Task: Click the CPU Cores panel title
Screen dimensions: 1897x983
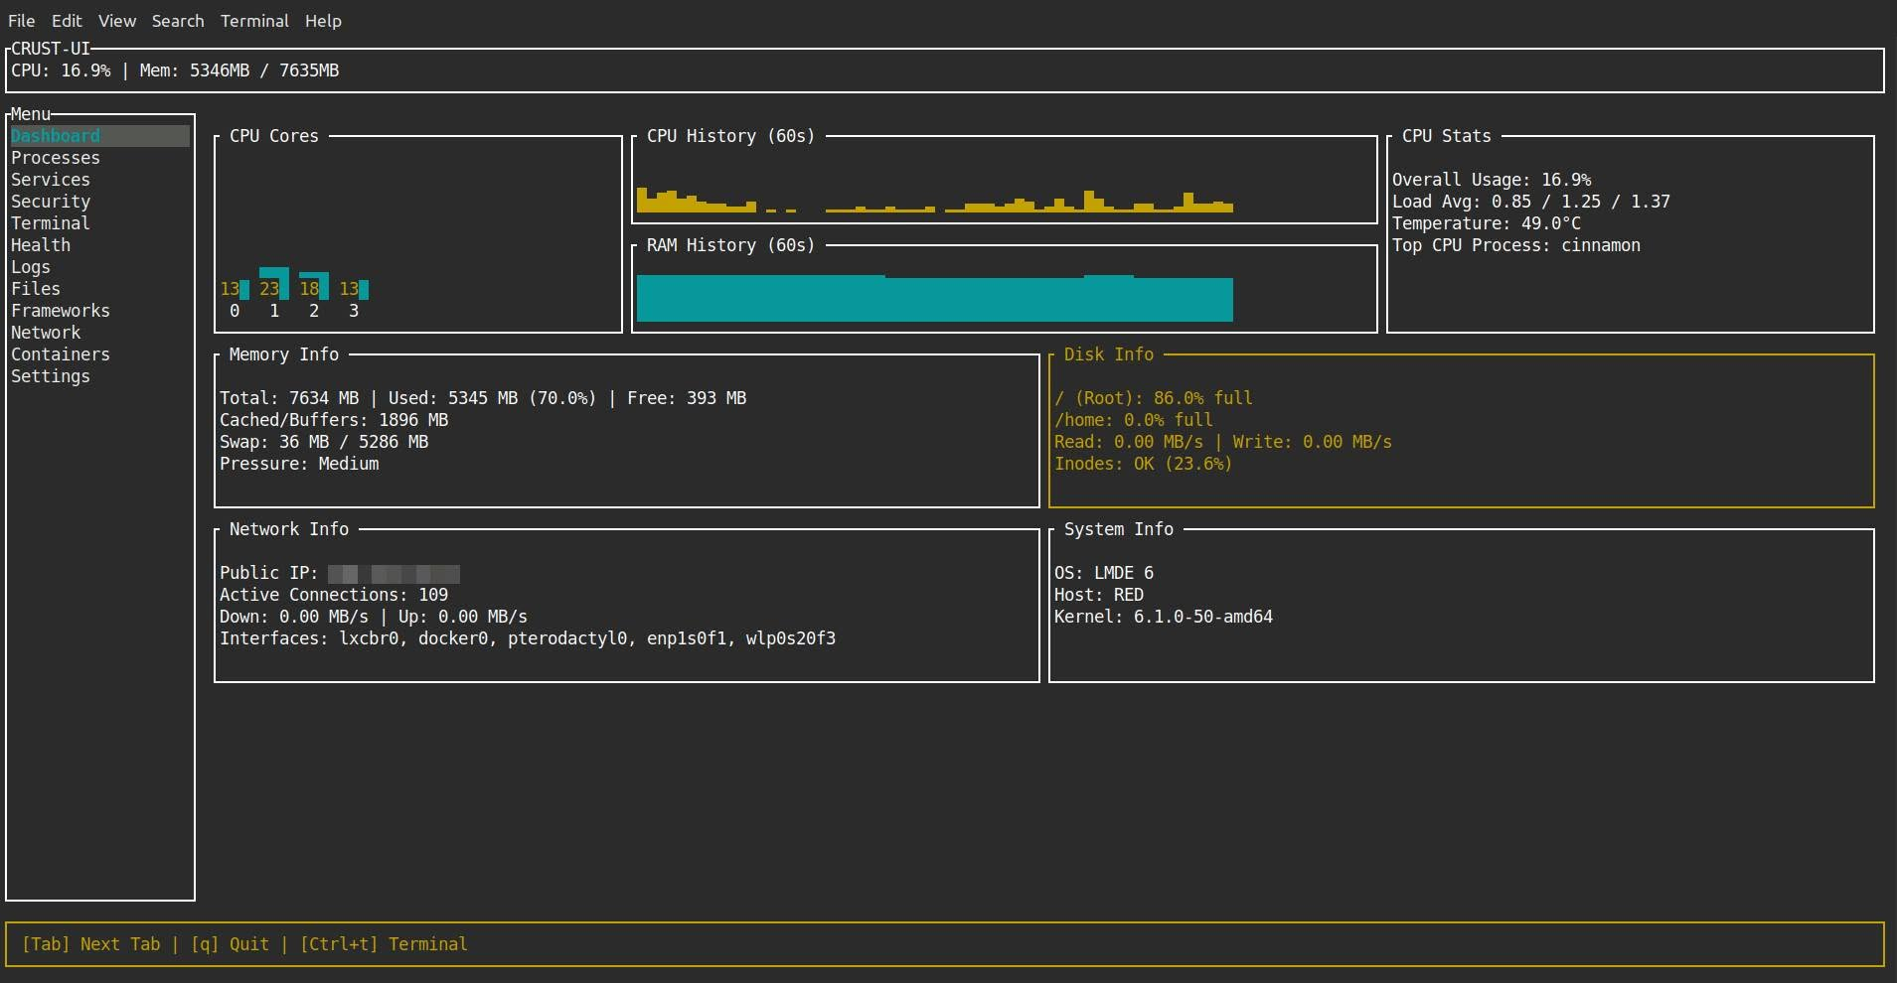Action: [274, 136]
